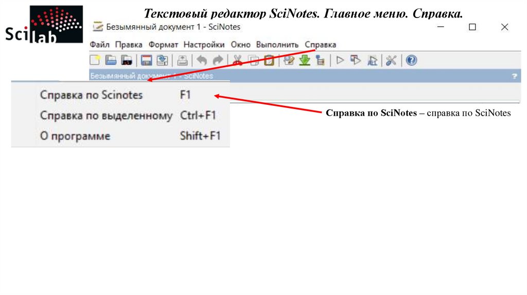The width and height of the screenshot is (527, 295).
Task: Click the Print toolbar icon
Action: tap(182, 61)
